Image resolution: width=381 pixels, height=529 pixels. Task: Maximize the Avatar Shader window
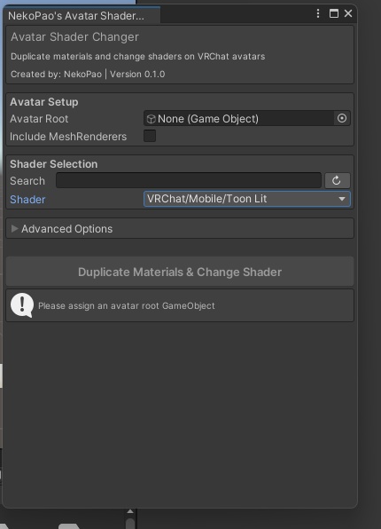[x=333, y=13]
